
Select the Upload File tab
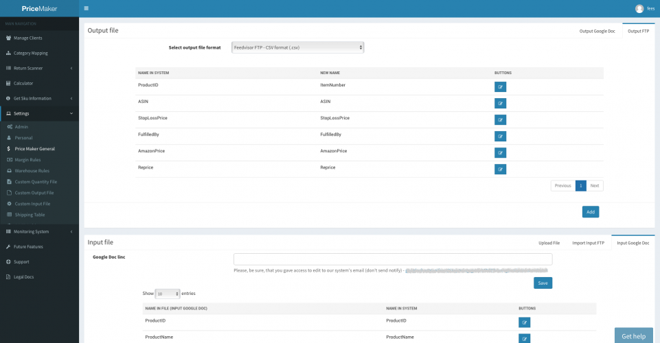coord(549,243)
